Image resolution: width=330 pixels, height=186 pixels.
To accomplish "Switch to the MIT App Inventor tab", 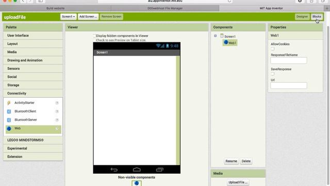I will (271, 8).
